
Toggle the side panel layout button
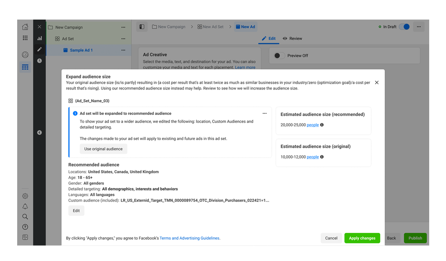pos(142,27)
